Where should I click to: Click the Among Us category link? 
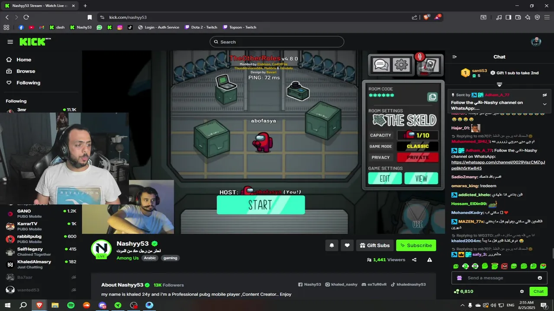pos(128,258)
